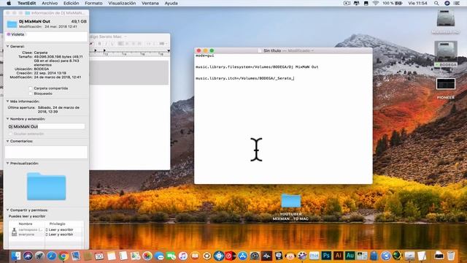Open Messages app in the dock

[159, 256]
